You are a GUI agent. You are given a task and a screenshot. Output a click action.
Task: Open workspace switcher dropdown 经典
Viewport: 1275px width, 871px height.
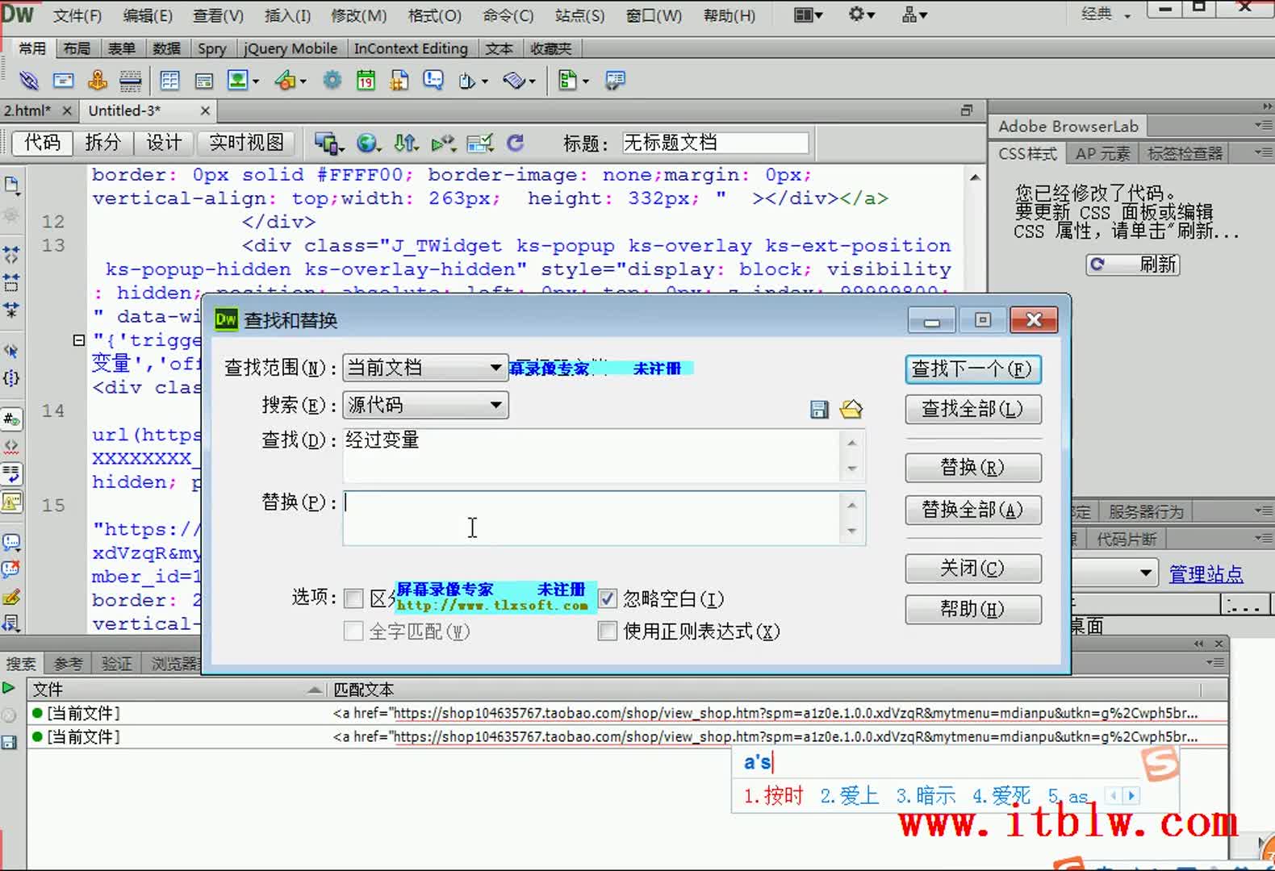pos(1106,15)
